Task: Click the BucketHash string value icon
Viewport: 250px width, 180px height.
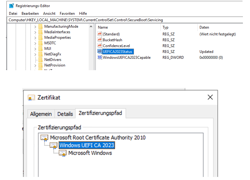Action: tap(100, 40)
